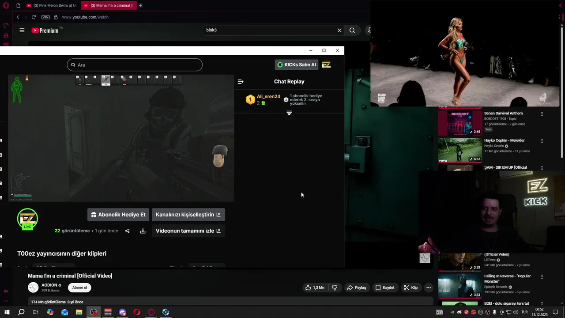The height and width of the screenshot is (318, 565).
Task: Click the Kick clip video player
Action: (x=121, y=138)
